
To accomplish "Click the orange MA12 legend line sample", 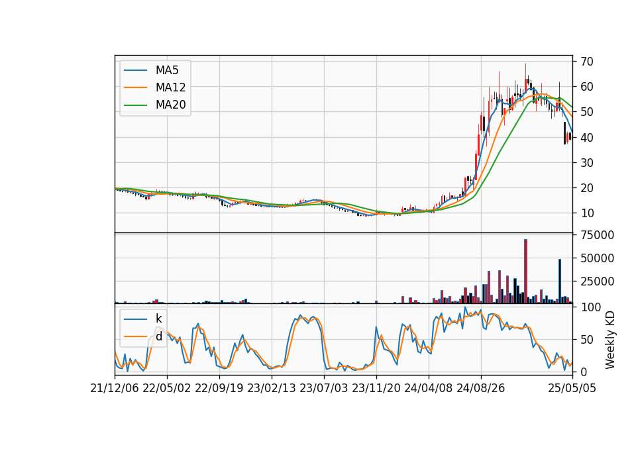I will point(135,87).
